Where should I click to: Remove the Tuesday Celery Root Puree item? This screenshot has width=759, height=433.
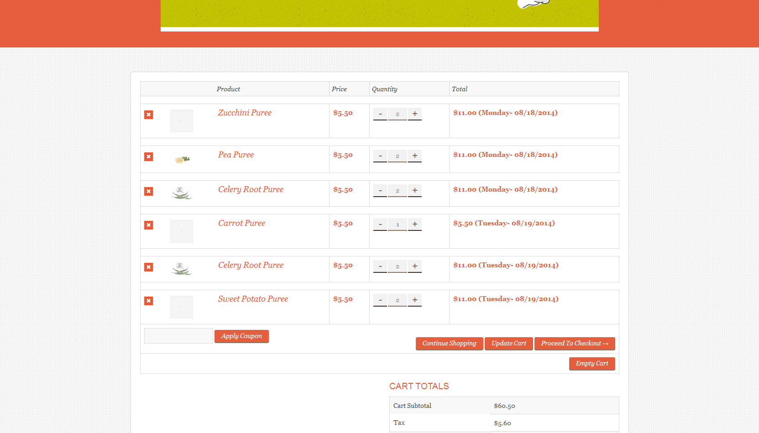click(148, 267)
